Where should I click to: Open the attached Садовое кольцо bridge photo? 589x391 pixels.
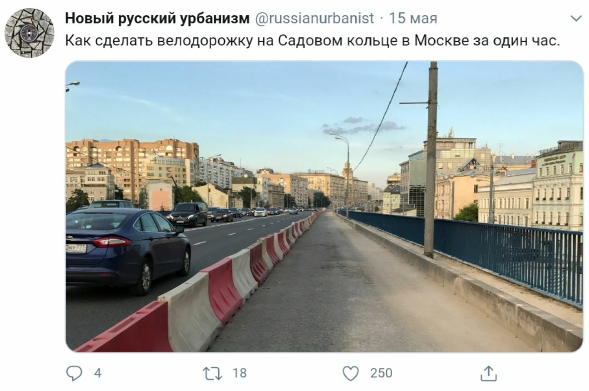(324, 207)
